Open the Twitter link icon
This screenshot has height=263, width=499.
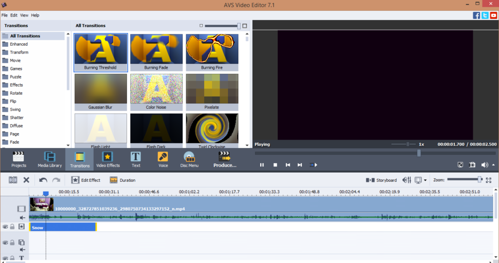485,15
